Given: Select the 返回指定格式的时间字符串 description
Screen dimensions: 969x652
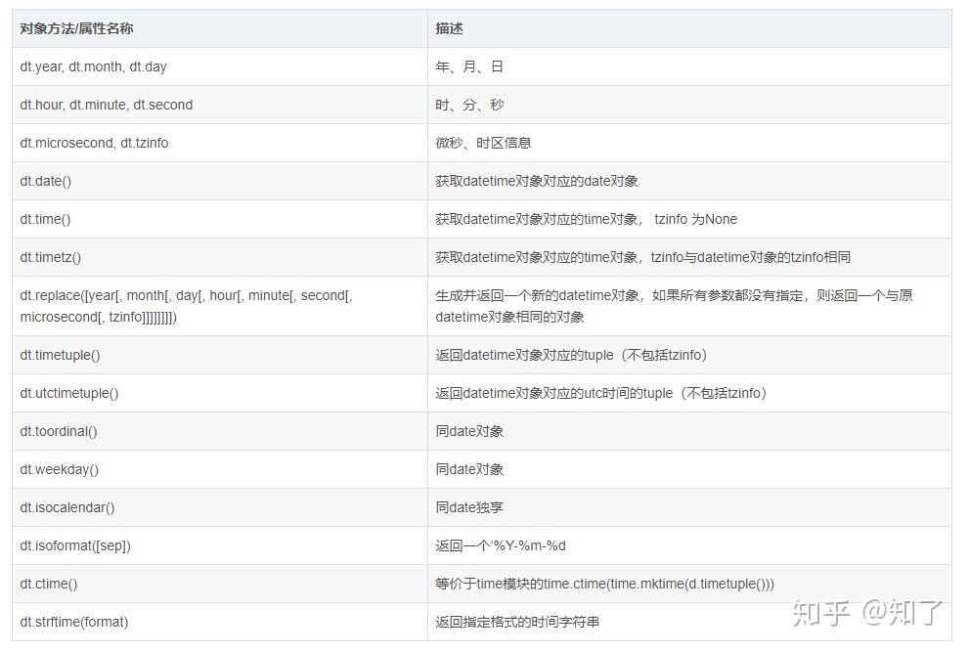Looking at the screenshot, I should coord(516,622).
